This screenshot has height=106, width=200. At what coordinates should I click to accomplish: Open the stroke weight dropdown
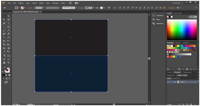[x=43, y=8]
